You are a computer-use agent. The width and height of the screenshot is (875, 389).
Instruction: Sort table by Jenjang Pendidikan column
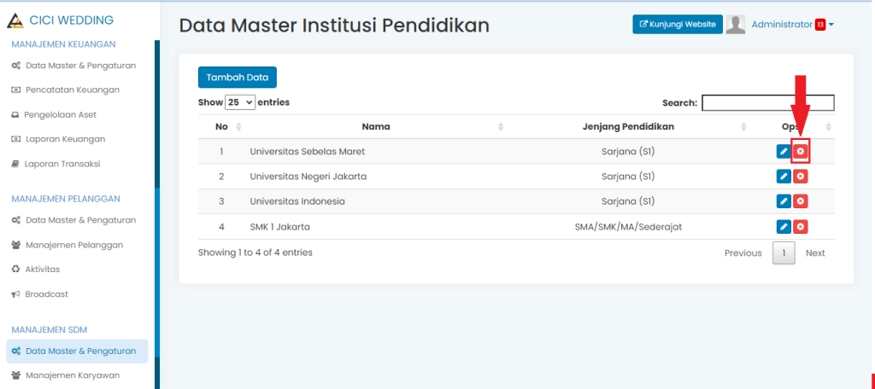tap(628, 127)
